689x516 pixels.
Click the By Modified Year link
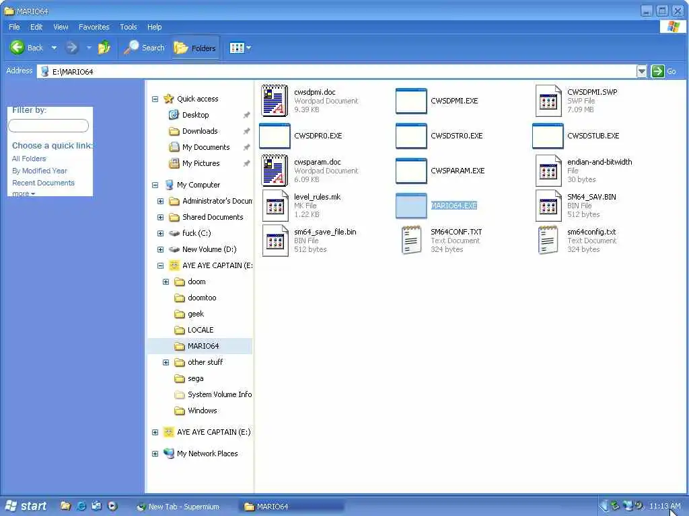(x=40, y=171)
